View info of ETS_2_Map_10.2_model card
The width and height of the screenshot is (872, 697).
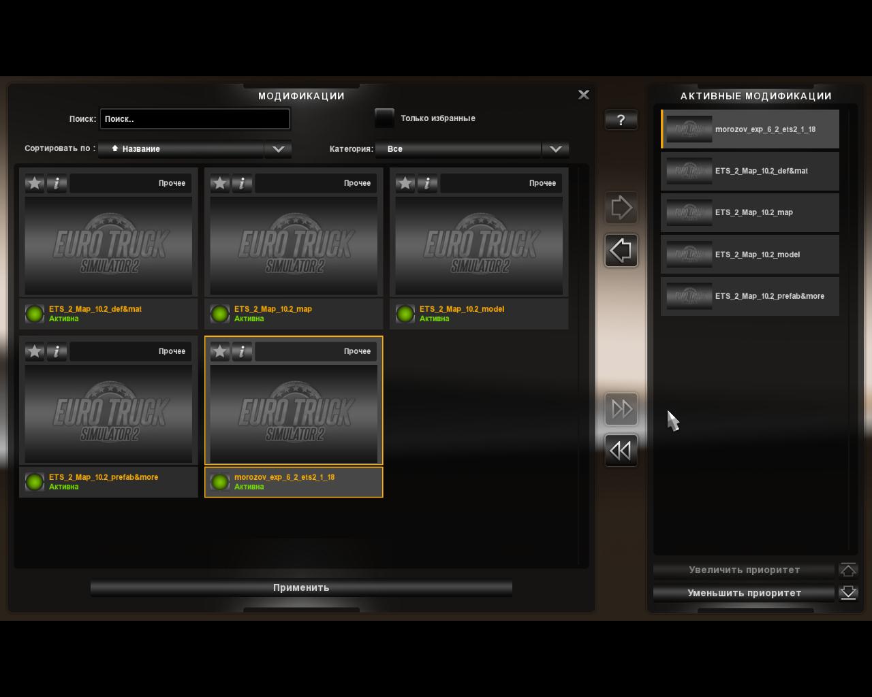(427, 183)
